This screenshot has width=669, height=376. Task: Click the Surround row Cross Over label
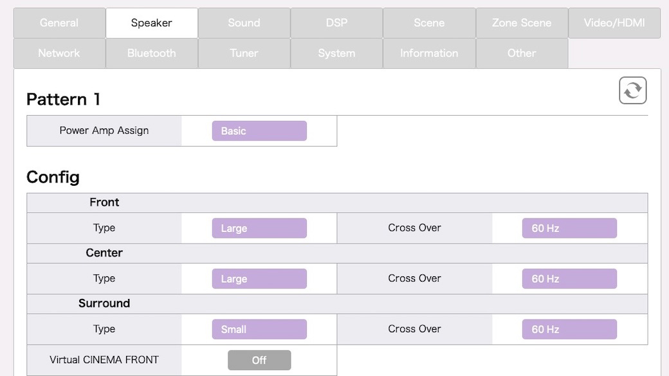(414, 328)
